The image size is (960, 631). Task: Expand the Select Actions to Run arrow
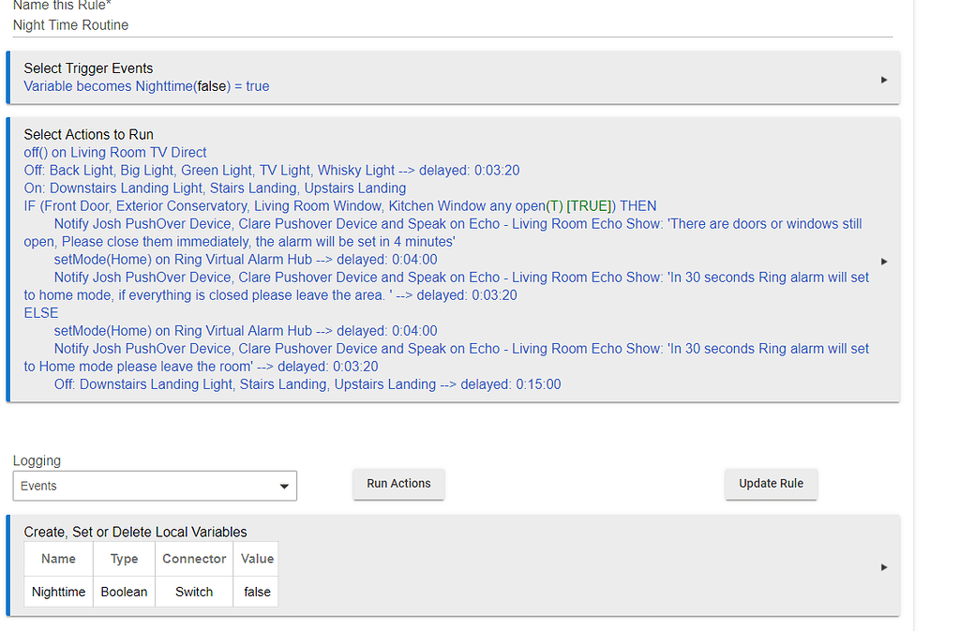pos(883,261)
